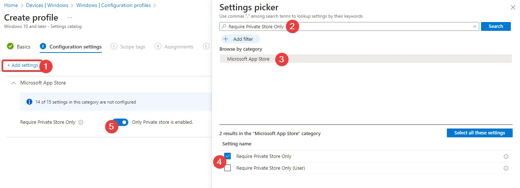
Task: Check Require Private Store Only (User) checkbox
Action: tap(227, 168)
